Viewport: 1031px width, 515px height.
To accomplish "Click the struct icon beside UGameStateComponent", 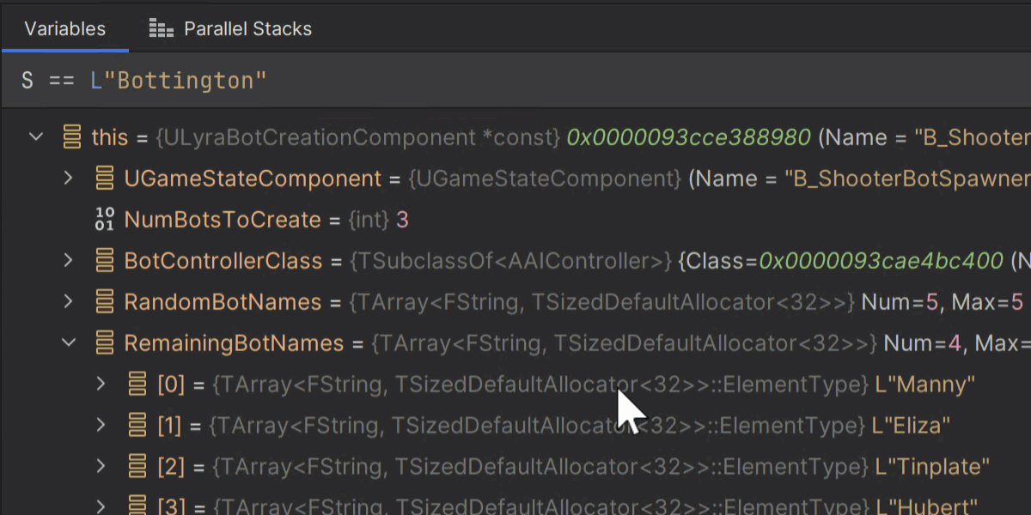I will tap(105, 178).
